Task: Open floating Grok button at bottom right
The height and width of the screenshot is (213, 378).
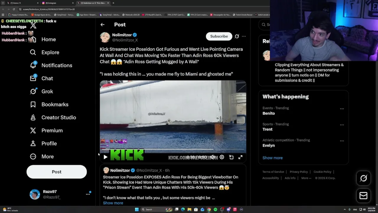Action: click(364, 178)
